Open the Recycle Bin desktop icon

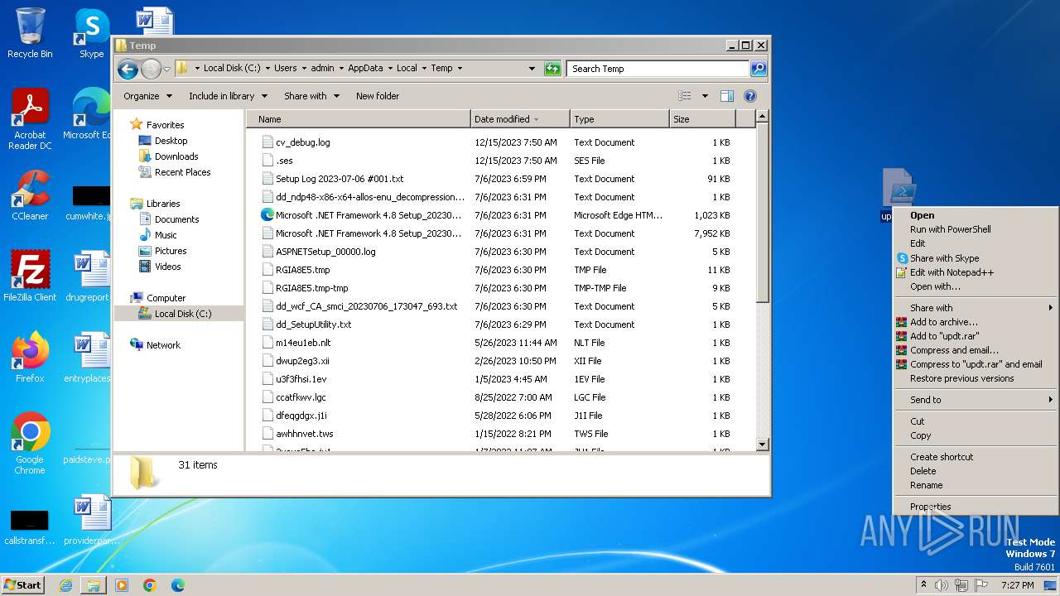30,32
